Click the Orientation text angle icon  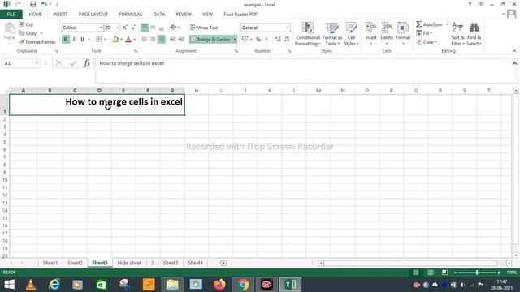pyautogui.click(x=173, y=28)
